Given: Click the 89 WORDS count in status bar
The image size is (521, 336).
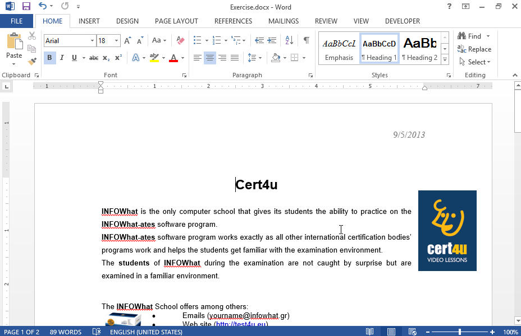Looking at the screenshot, I should pyautogui.click(x=66, y=332).
